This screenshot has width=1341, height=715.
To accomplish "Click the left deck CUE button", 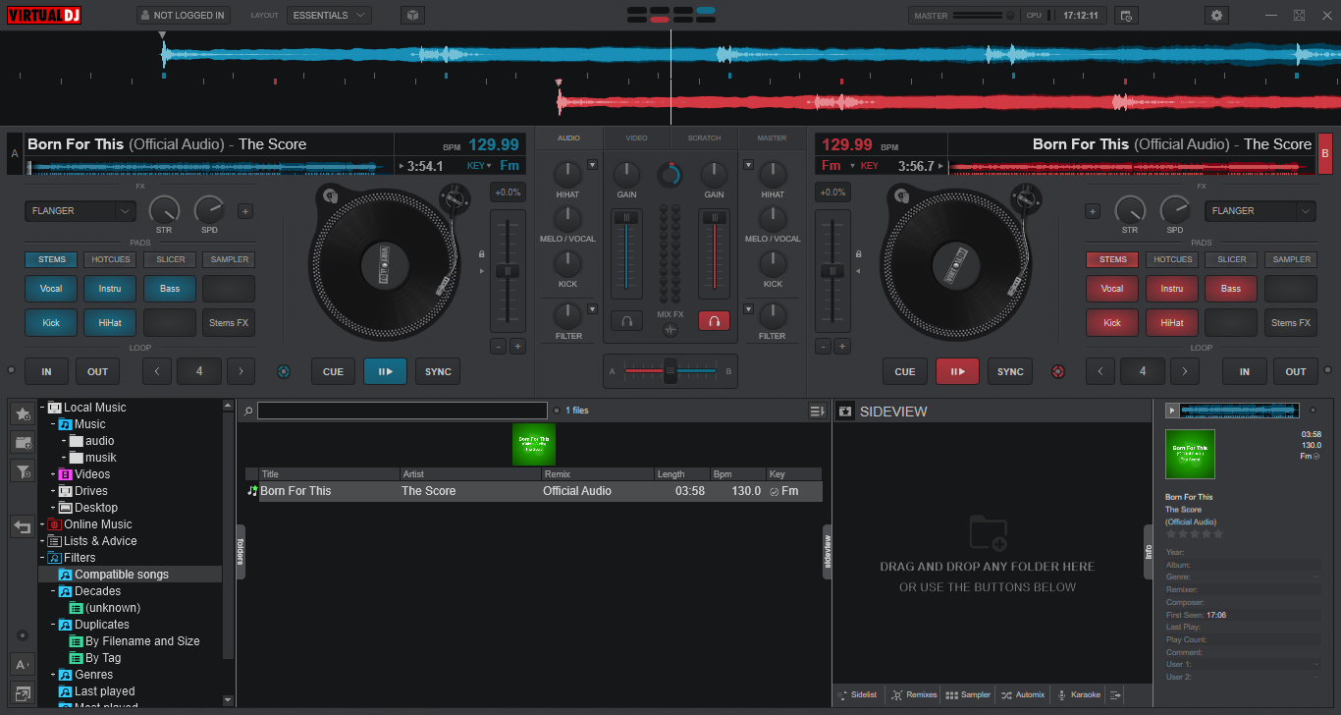I will tap(334, 371).
